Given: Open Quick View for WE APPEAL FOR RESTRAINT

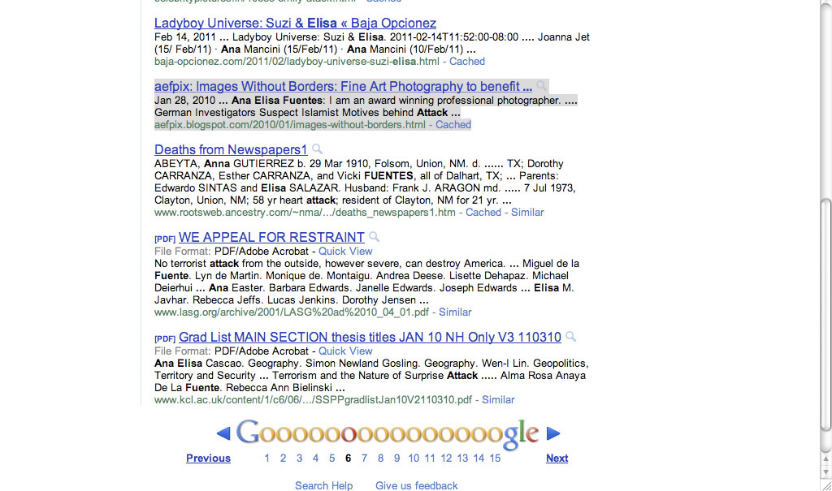Looking at the screenshot, I should point(345,252).
